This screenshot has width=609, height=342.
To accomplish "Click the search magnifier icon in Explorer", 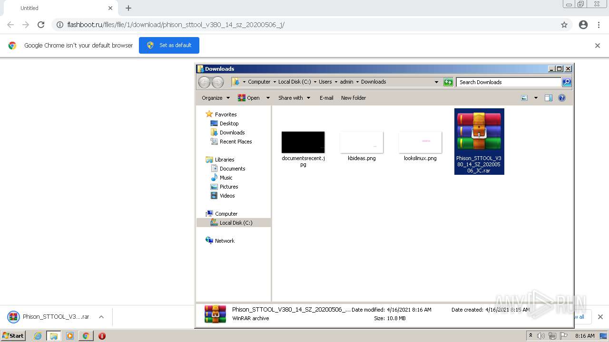I will pos(567,82).
